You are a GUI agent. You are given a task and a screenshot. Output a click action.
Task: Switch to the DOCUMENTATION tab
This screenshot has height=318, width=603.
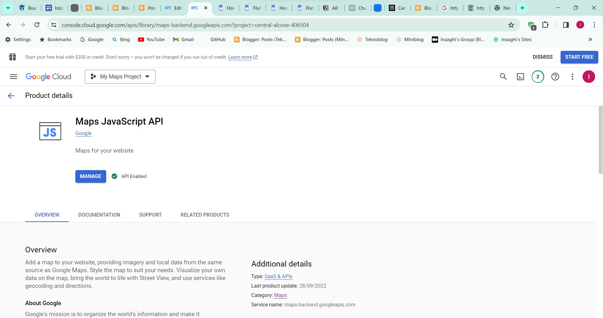point(99,215)
